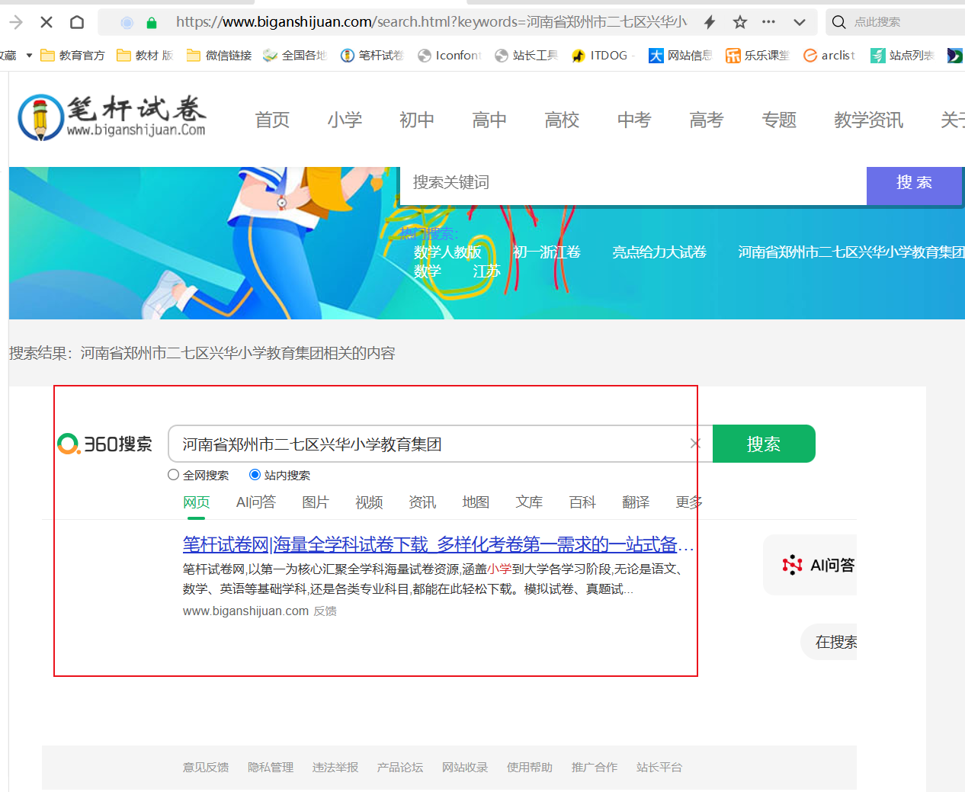Screen dimensions: 965x792
Task: Open 站点列表 bookmark
Action: click(902, 56)
